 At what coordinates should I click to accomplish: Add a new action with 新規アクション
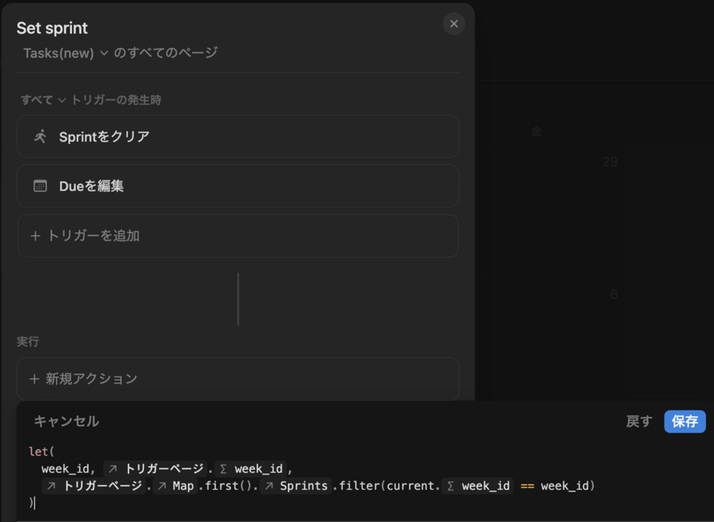point(238,379)
